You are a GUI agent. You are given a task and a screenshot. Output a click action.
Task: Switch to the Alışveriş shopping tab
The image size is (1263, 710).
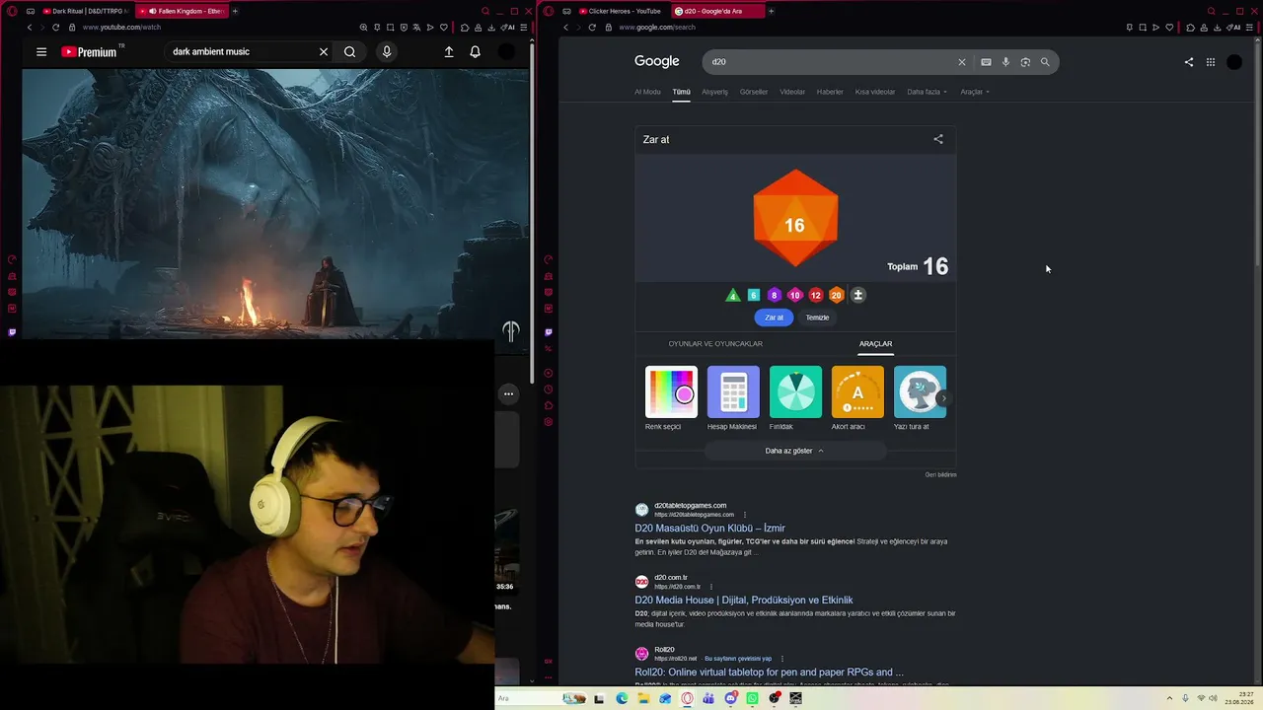(x=714, y=92)
